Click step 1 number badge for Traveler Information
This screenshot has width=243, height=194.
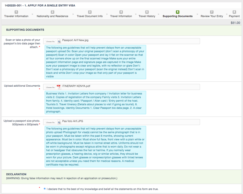[x=16, y=12]
